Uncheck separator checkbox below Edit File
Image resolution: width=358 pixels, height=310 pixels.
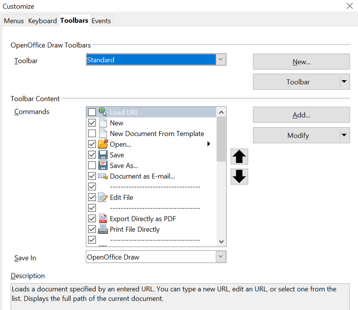(92, 208)
